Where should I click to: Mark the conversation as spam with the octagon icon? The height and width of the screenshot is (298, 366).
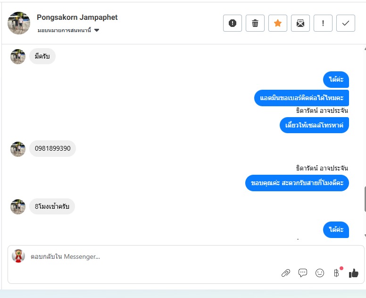pos(232,23)
